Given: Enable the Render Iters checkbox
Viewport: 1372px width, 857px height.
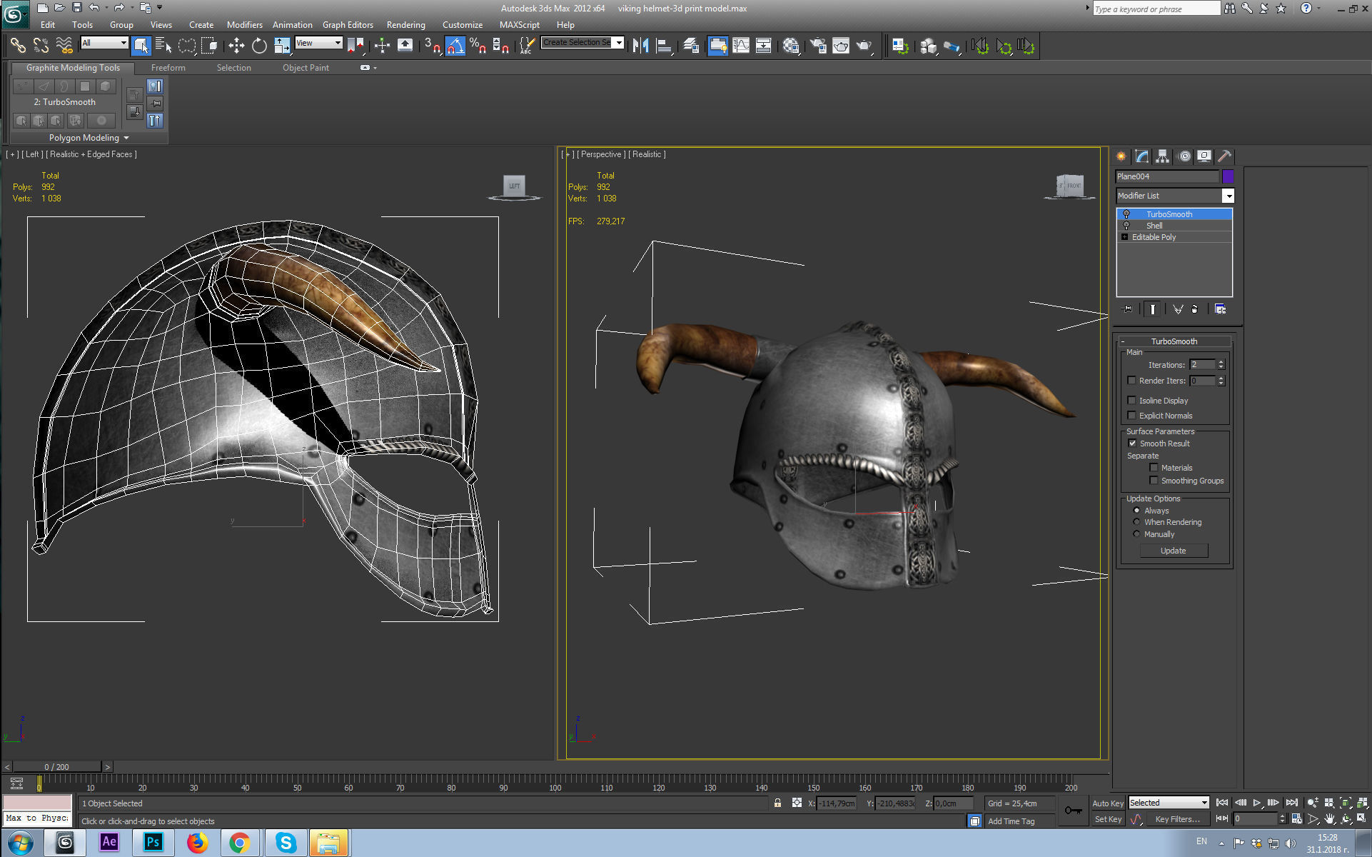Looking at the screenshot, I should 1131,381.
